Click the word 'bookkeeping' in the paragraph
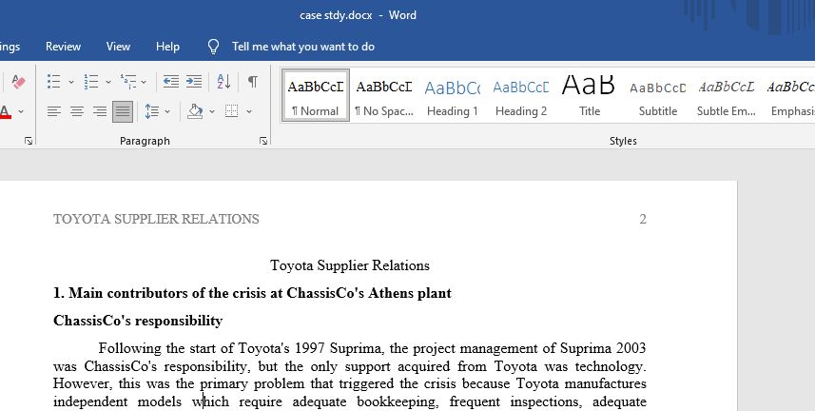815x411 pixels. 399,401
